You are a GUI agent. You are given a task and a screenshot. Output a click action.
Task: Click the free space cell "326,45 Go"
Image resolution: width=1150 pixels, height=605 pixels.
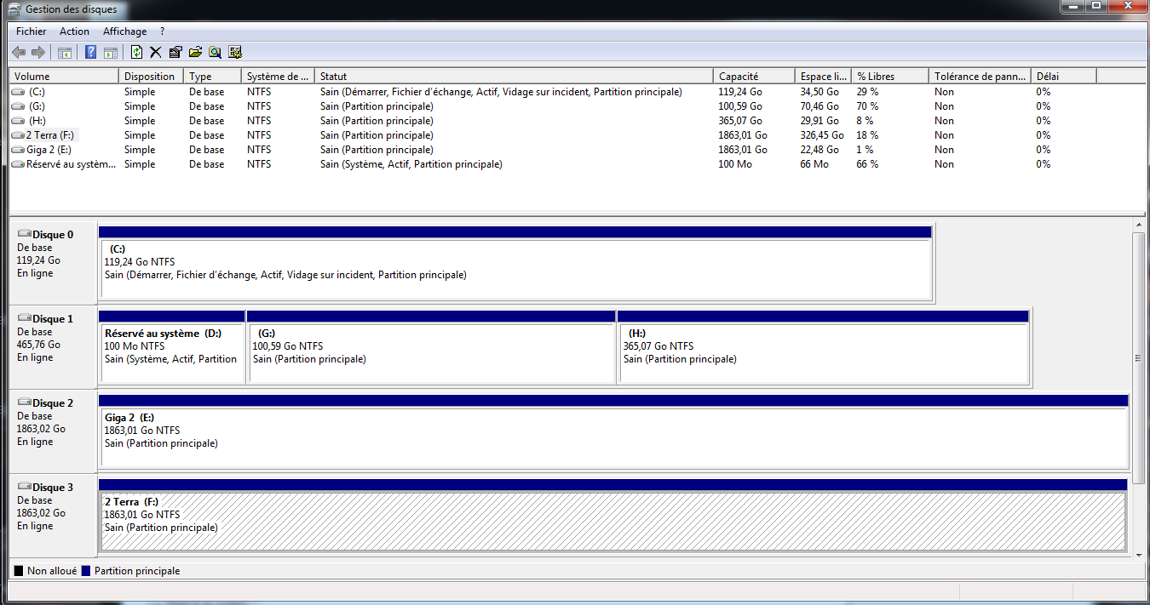click(822, 135)
